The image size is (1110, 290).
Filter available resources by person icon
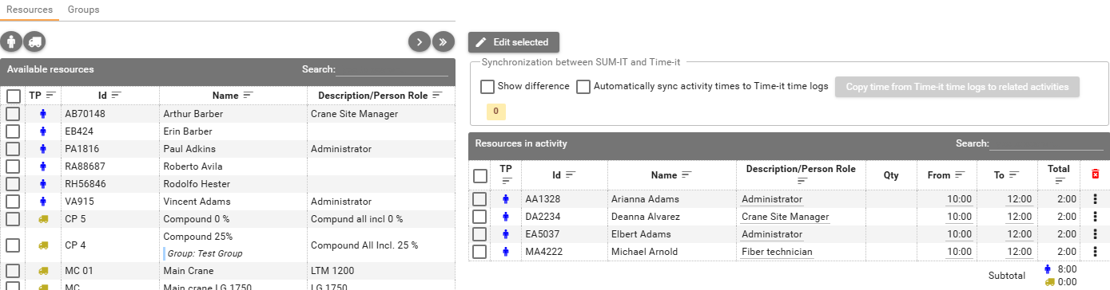(x=11, y=41)
